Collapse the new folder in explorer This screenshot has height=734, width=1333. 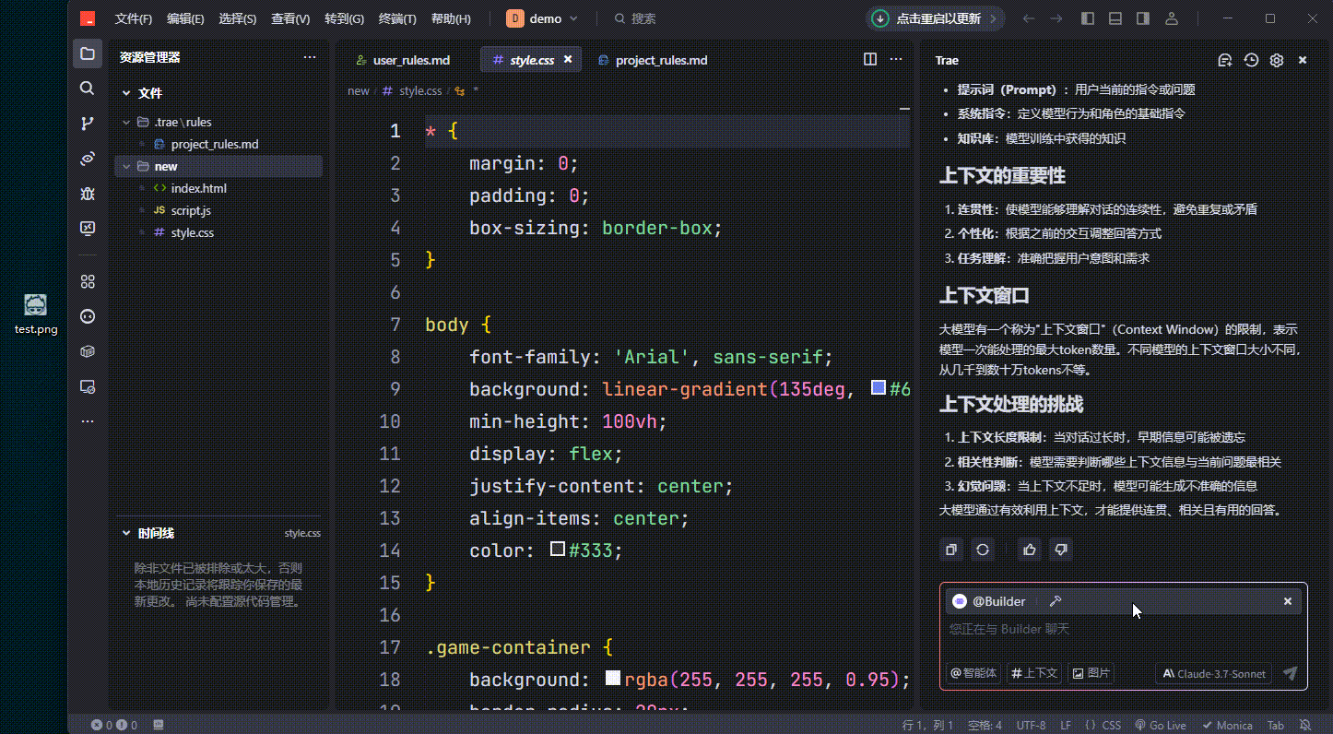click(x=126, y=166)
